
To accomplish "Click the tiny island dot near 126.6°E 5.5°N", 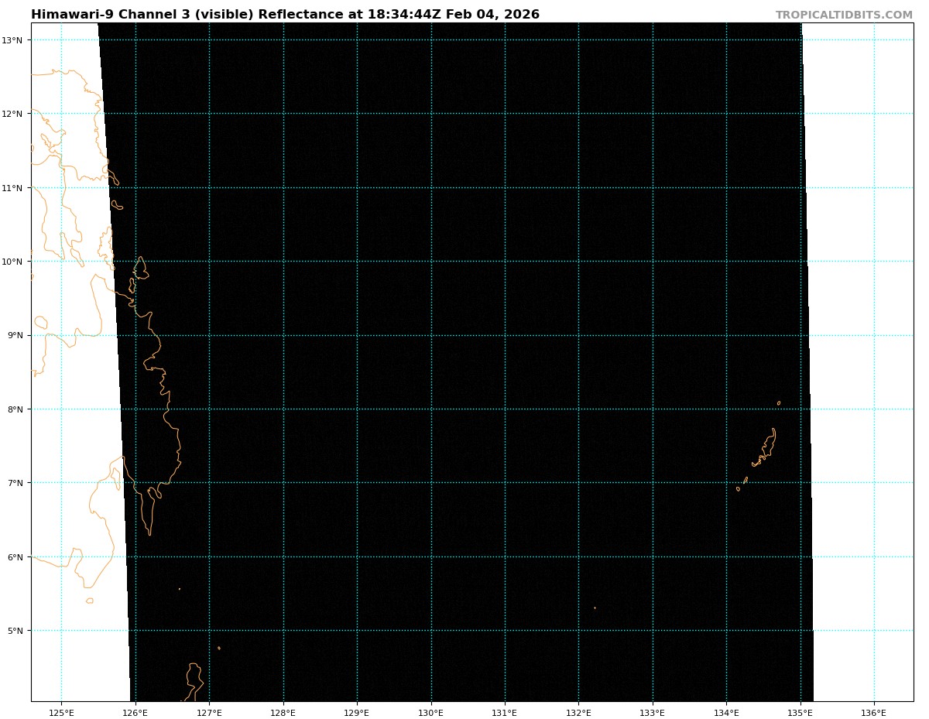I will point(180,589).
